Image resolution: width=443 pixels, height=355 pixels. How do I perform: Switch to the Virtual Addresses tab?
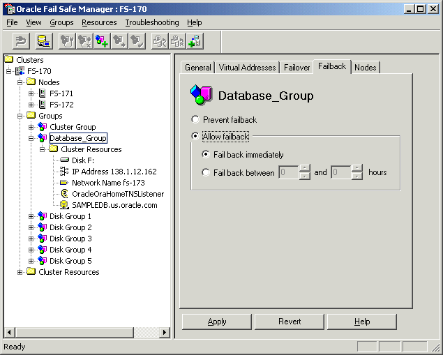pyautogui.click(x=247, y=68)
